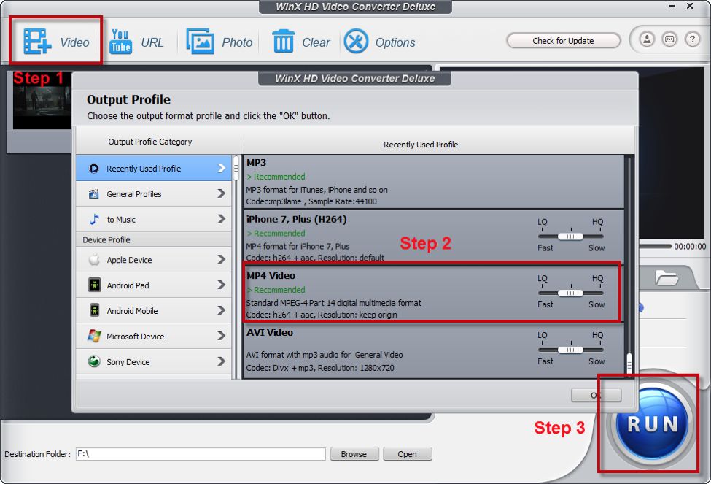The width and height of the screenshot is (711, 484).
Task: Select the AVI Video profile
Action: point(433,350)
